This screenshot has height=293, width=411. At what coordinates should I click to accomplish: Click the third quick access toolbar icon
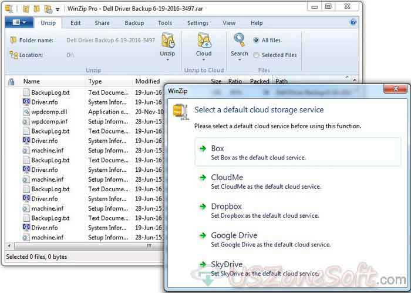[48, 9]
